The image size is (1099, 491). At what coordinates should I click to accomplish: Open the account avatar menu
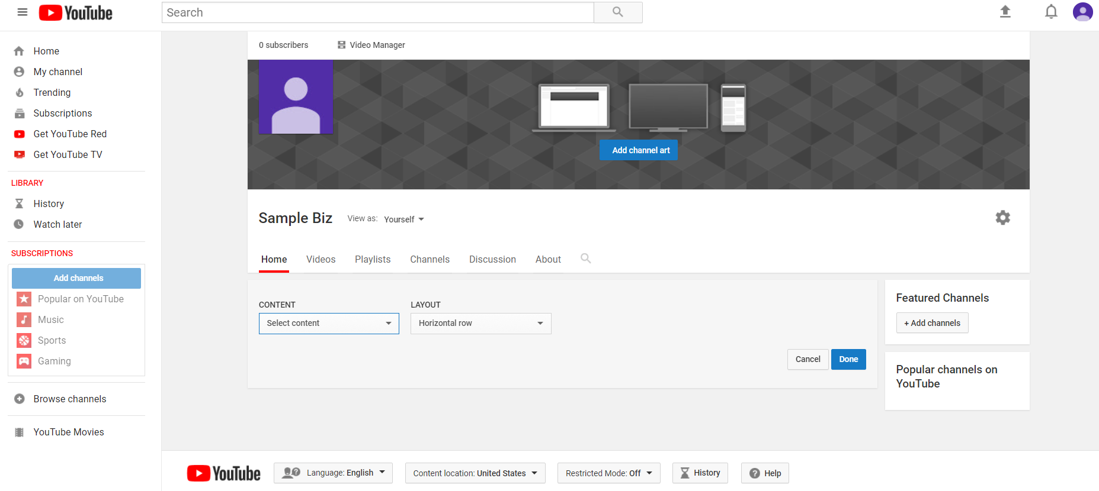[x=1083, y=12]
